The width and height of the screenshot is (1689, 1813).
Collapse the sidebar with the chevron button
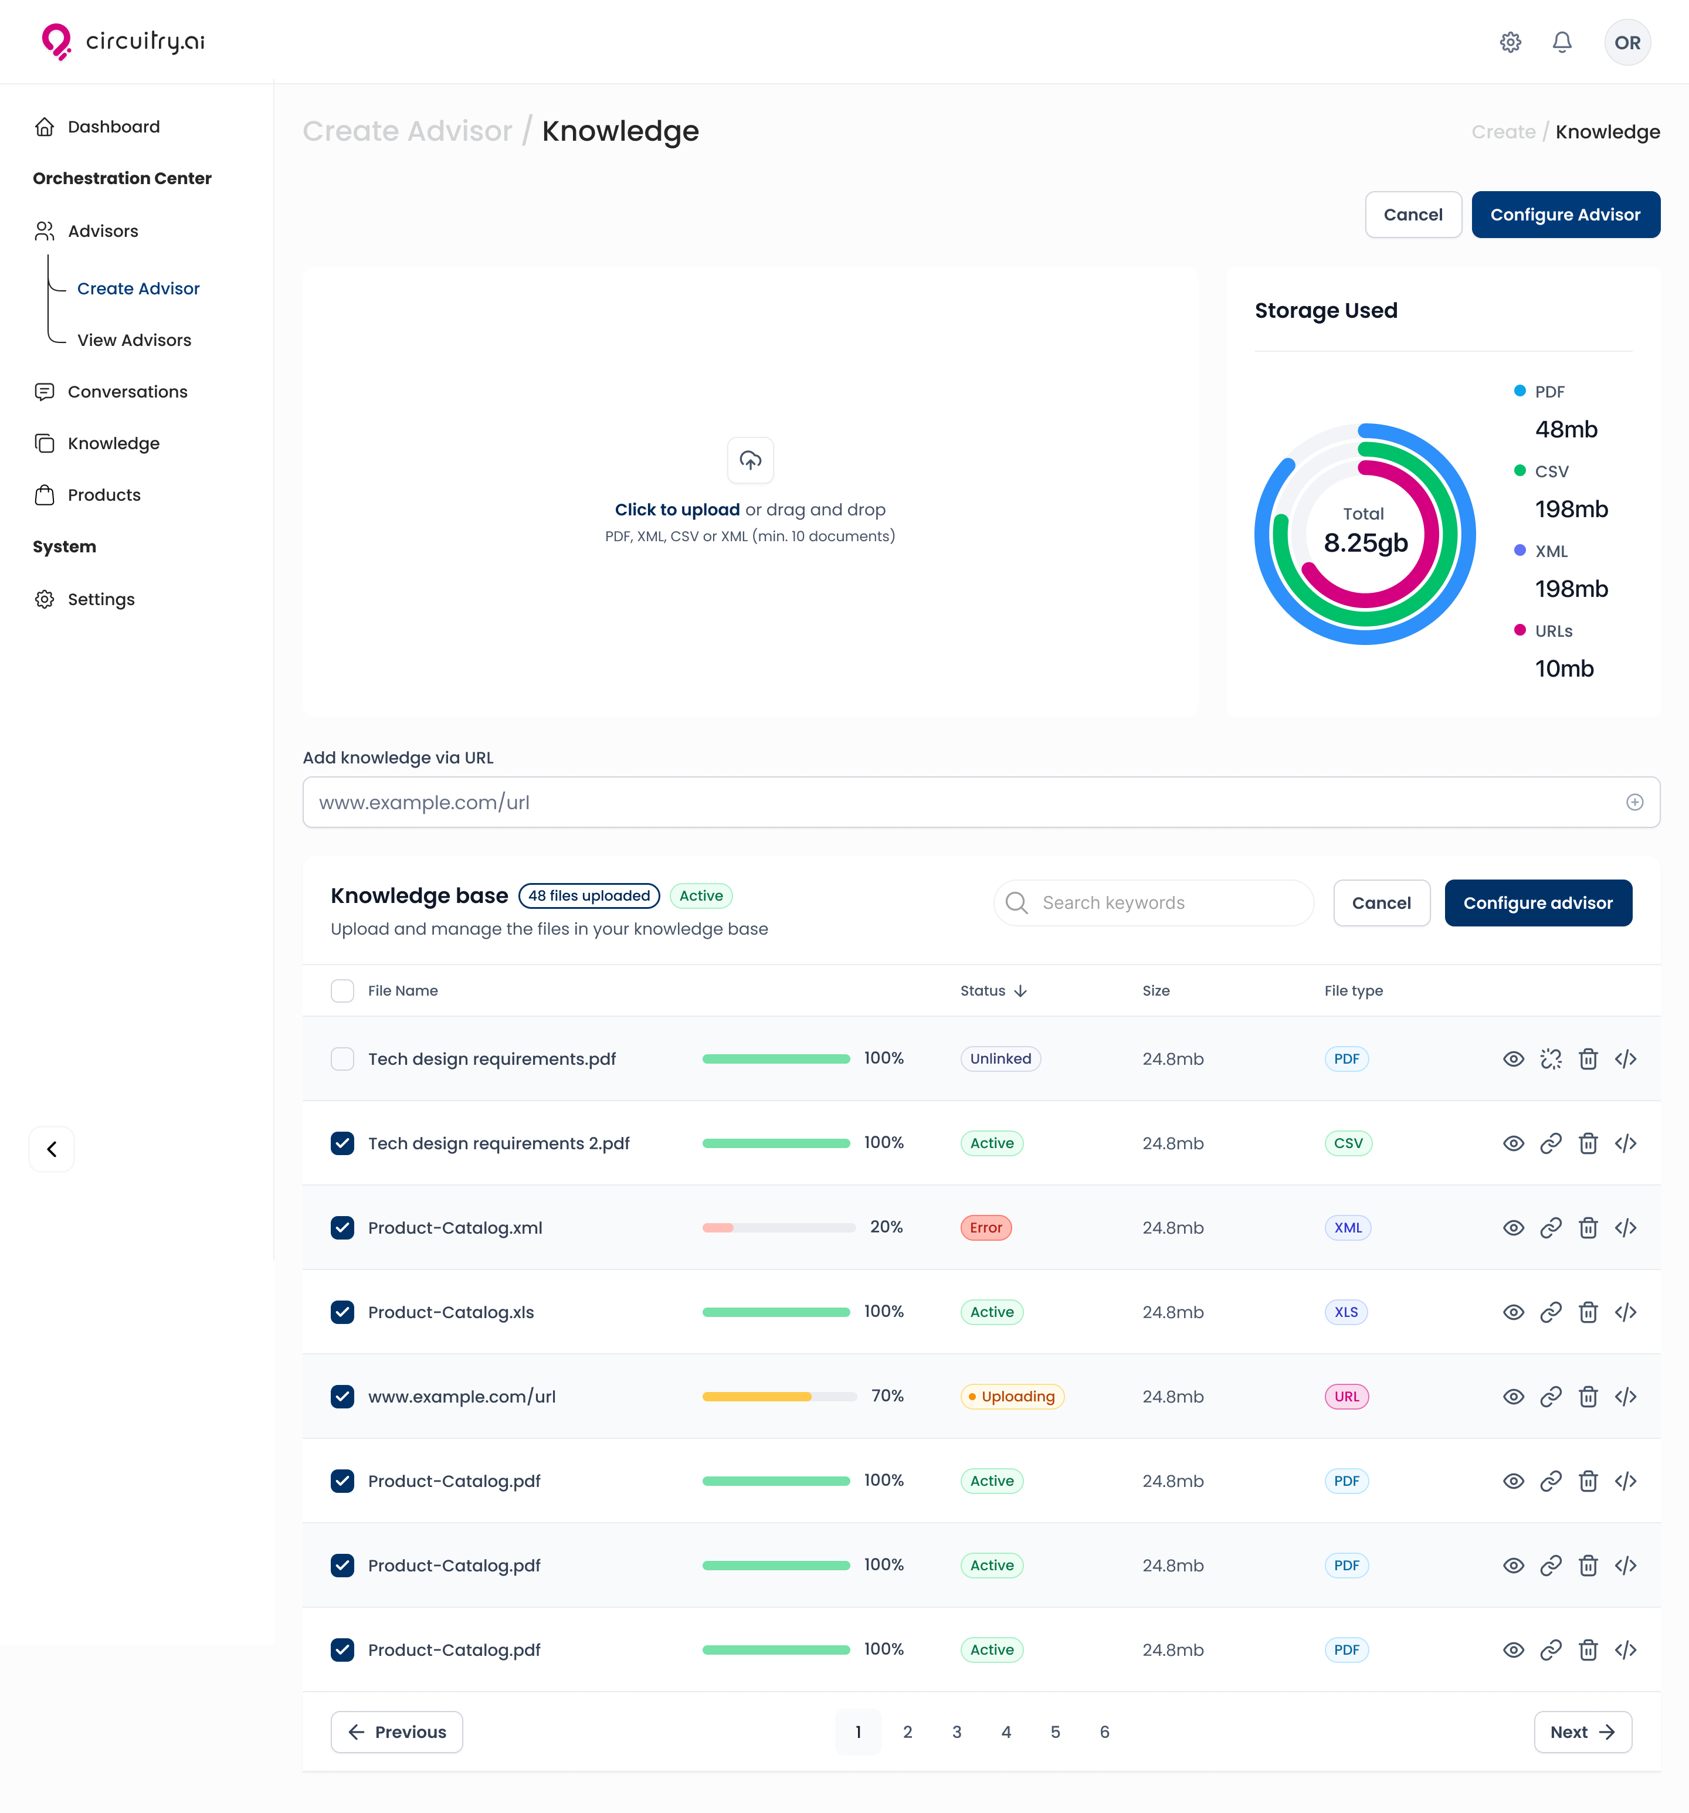(52, 1149)
